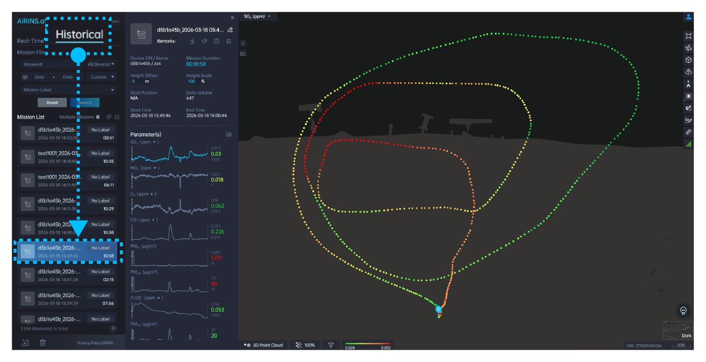
Task: Click the route waypoints icon
Action: pyautogui.click(x=689, y=108)
